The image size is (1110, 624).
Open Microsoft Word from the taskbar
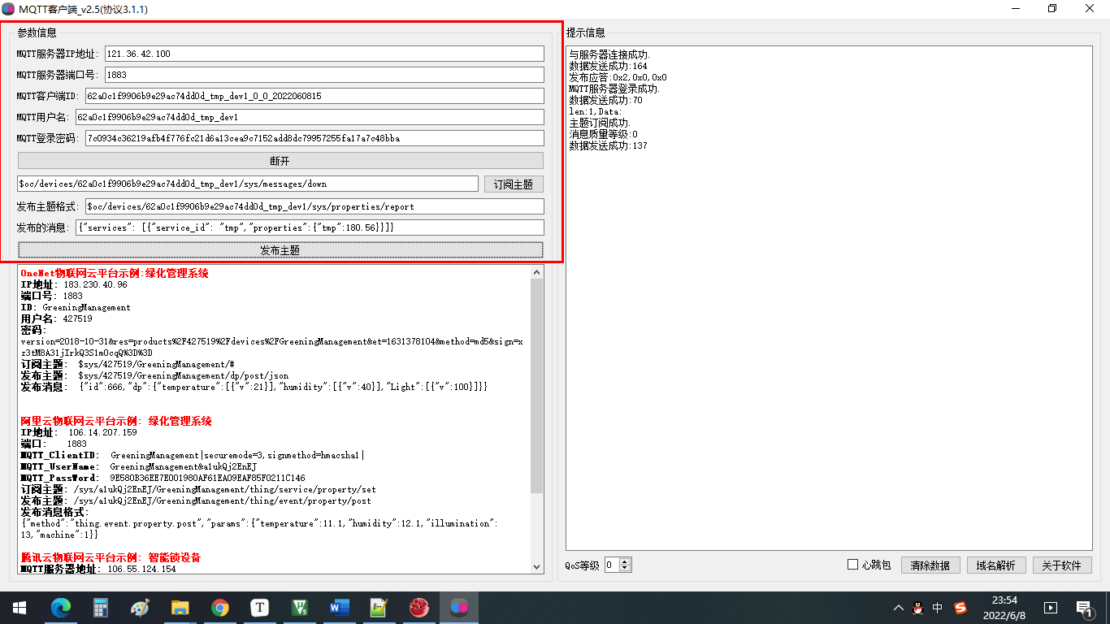339,607
